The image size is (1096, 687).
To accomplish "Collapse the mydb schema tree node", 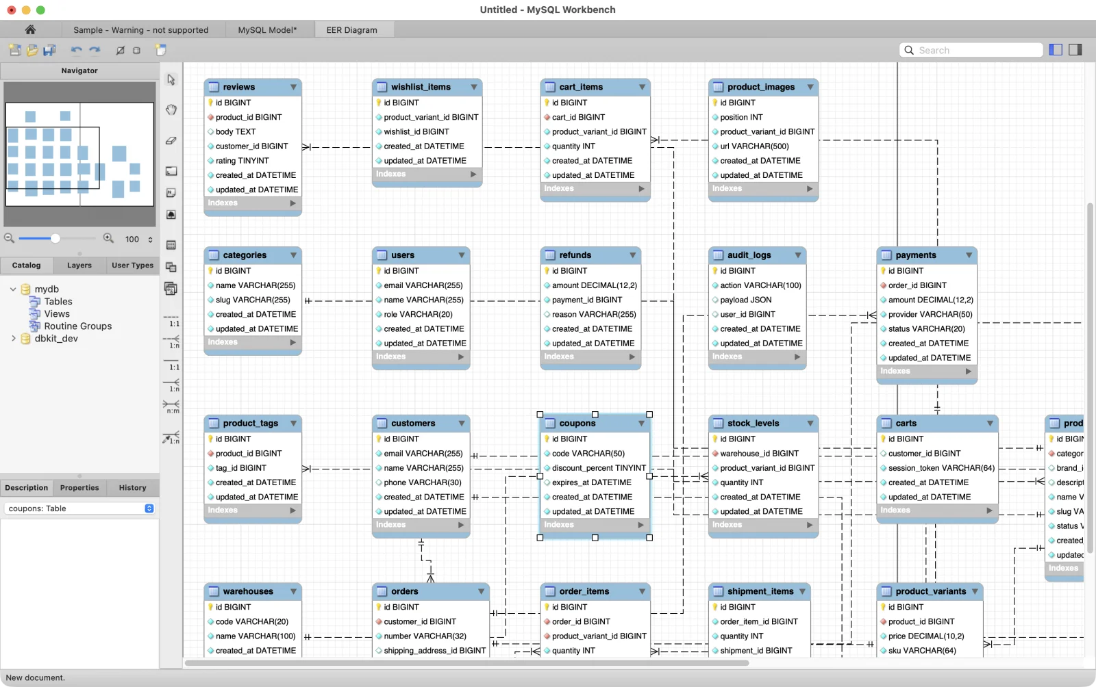I will point(13,289).
